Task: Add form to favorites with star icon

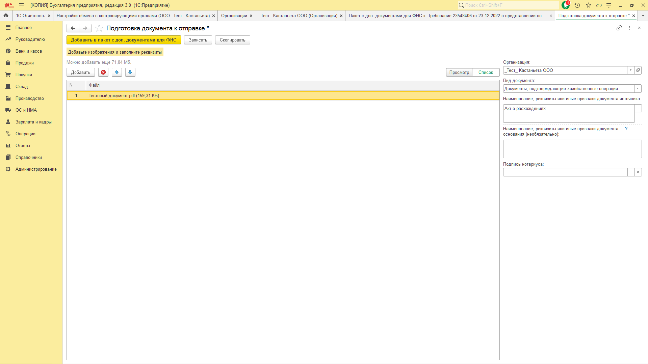Action: point(99,28)
